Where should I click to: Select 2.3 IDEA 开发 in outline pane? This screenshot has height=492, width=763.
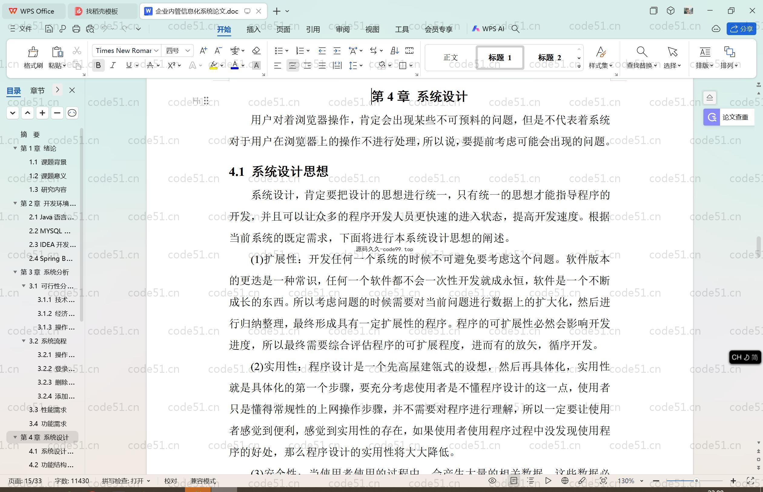click(x=52, y=244)
